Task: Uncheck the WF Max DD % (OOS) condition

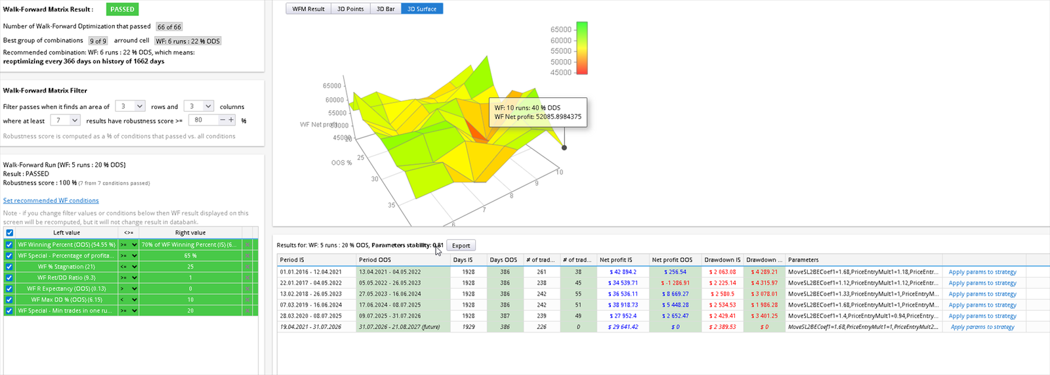Action: tap(9, 299)
